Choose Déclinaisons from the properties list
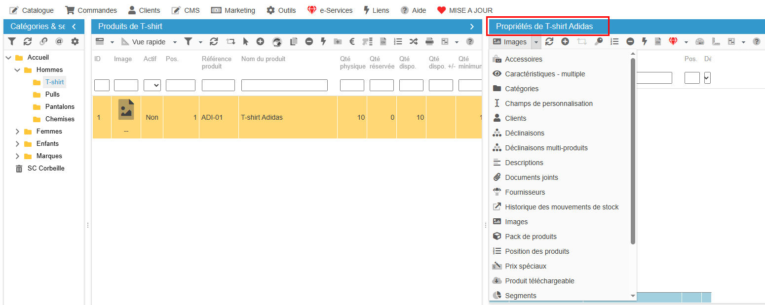The height and width of the screenshot is (305, 765). pos(525,133)
